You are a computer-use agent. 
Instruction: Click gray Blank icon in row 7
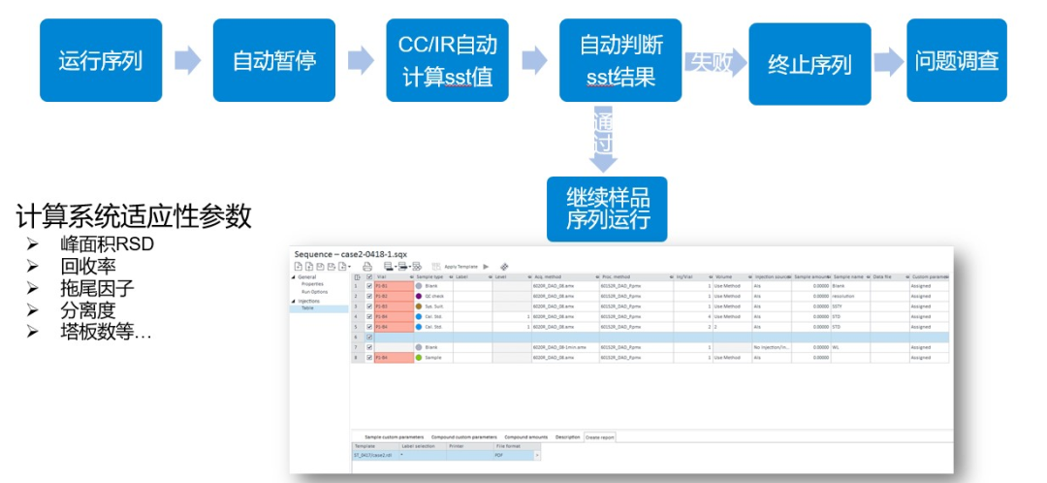(x=419, y=347)
